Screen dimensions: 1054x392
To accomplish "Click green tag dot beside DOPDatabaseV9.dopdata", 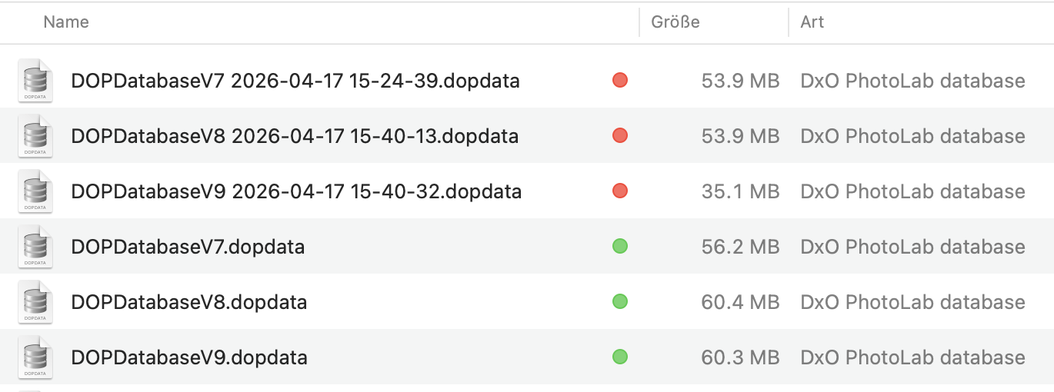I will [620, 357].
